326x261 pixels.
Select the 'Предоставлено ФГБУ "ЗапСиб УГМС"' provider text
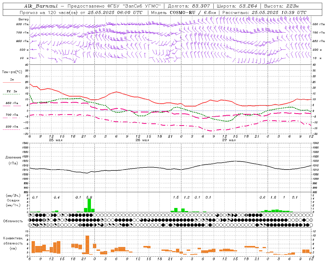114,6
